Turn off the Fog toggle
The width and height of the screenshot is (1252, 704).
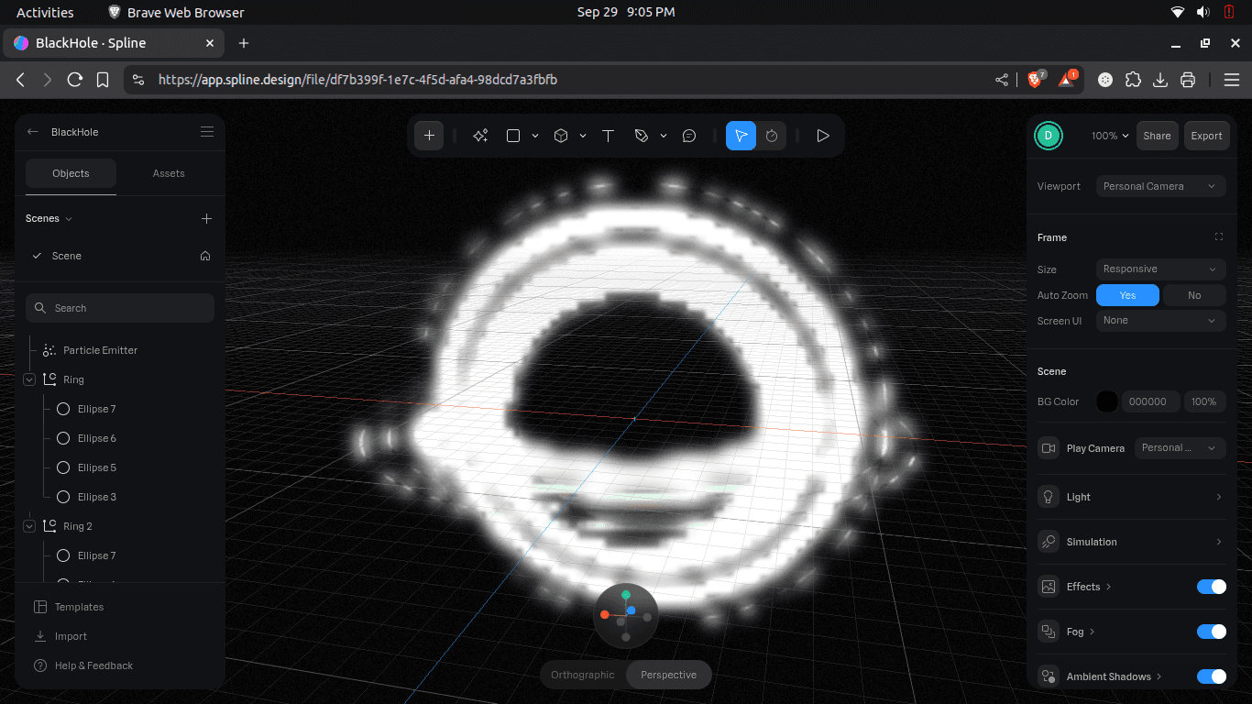point(1211,631)
